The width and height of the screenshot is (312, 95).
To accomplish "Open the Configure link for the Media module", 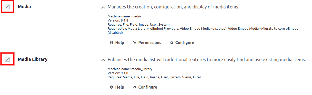I will (x=185, y=43).
